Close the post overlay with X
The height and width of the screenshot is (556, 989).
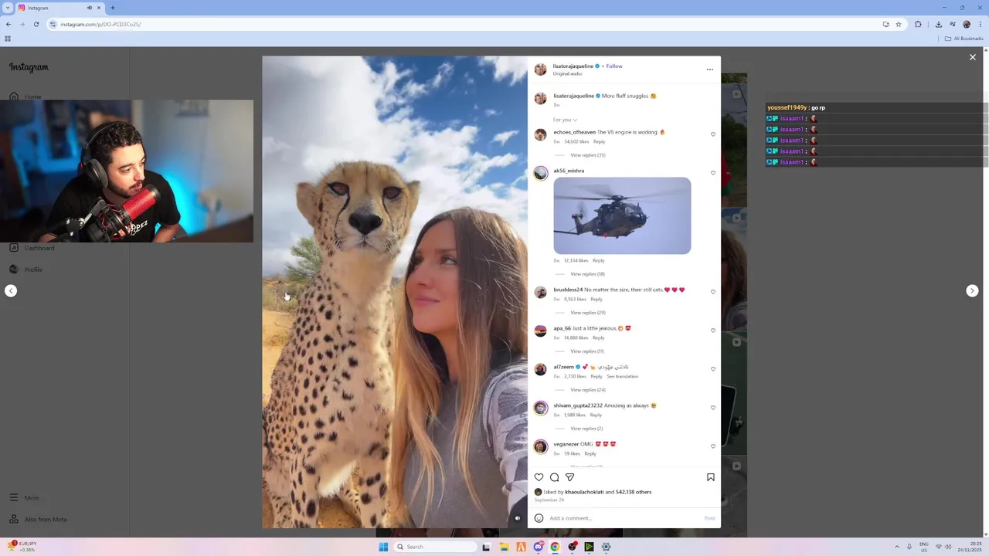[x=973, y=57]
